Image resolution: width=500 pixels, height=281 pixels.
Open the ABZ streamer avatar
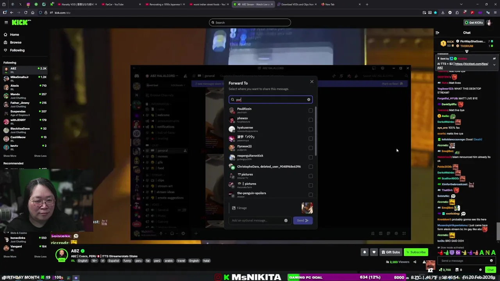click(61, 255)
